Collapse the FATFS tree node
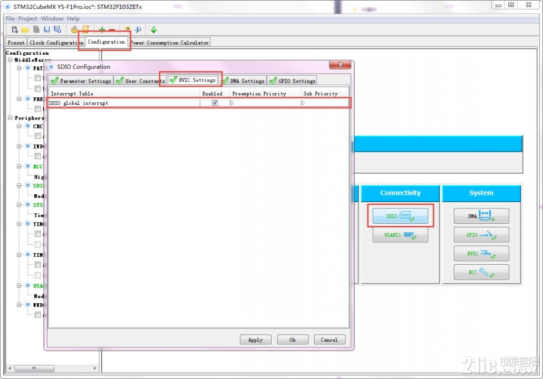Image resolution: width=543 pixels, height=379 pixels. [20, 68]
